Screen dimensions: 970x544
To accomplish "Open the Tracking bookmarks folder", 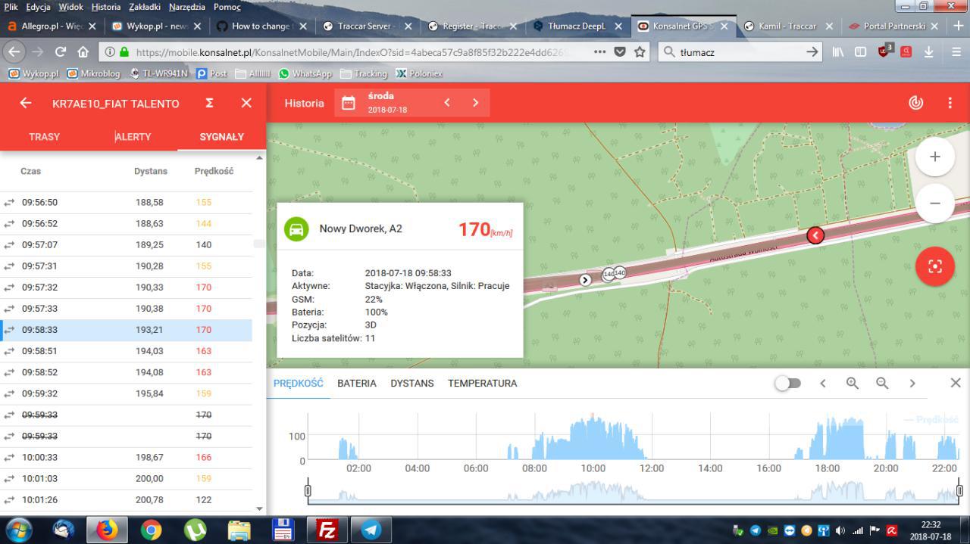I will click(x=364, y=73).
